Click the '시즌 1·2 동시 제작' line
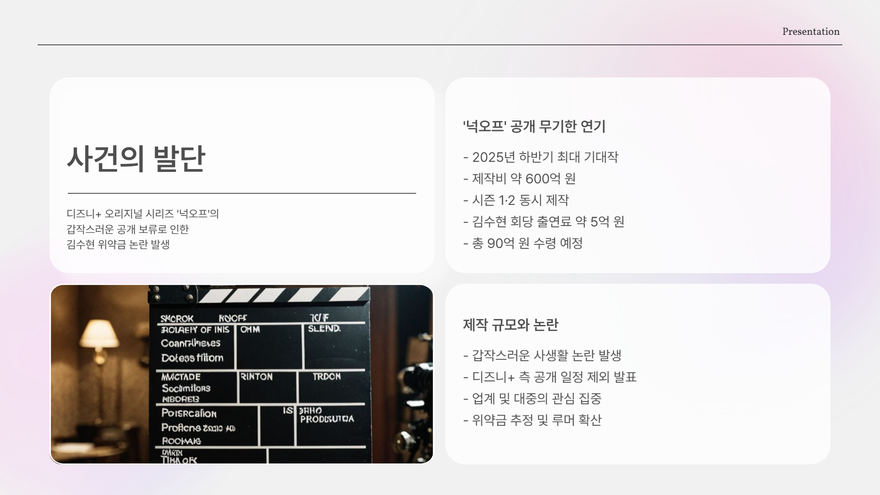The width and height of the screenshot is (880, 495). pos(516,200)
